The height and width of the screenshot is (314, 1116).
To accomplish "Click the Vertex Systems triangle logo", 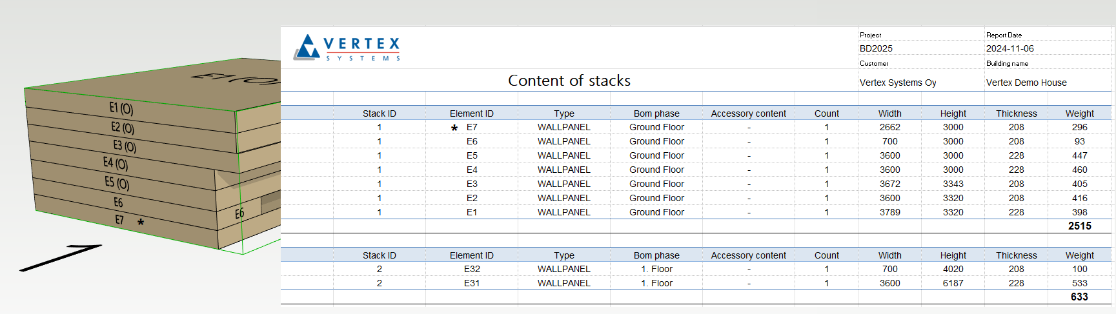I will tap(307, 47).
